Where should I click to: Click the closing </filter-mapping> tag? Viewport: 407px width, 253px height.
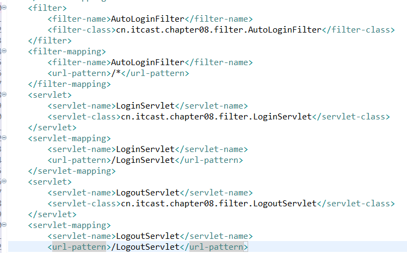pos(69,84)
